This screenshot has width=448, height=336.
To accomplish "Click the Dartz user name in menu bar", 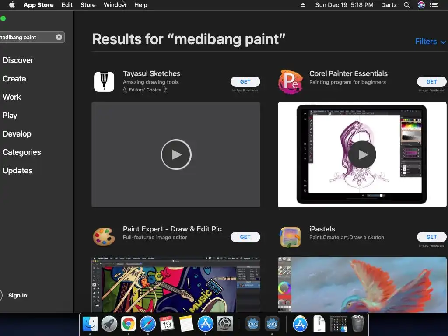I will [389, 5].
